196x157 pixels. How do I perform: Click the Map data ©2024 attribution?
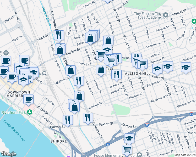pyautogui.click(x=185, y=155)
